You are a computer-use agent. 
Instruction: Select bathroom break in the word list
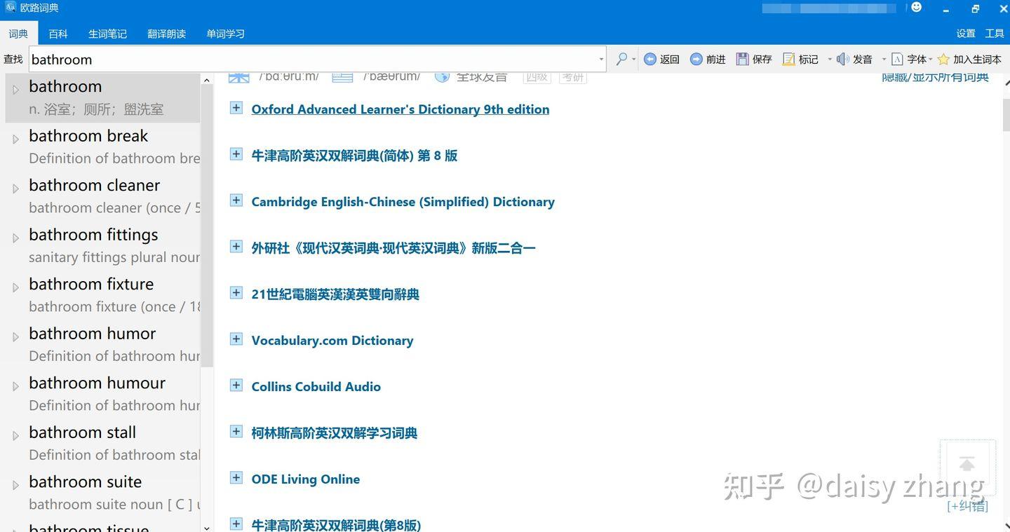103,146
